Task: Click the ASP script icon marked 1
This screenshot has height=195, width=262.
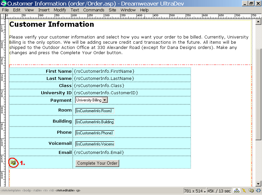Action: pyautogui.click(x=13, y=162)
